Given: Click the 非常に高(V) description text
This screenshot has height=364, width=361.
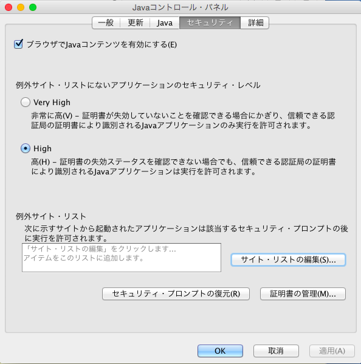Looking at the screenshot, I should (183, 120).
